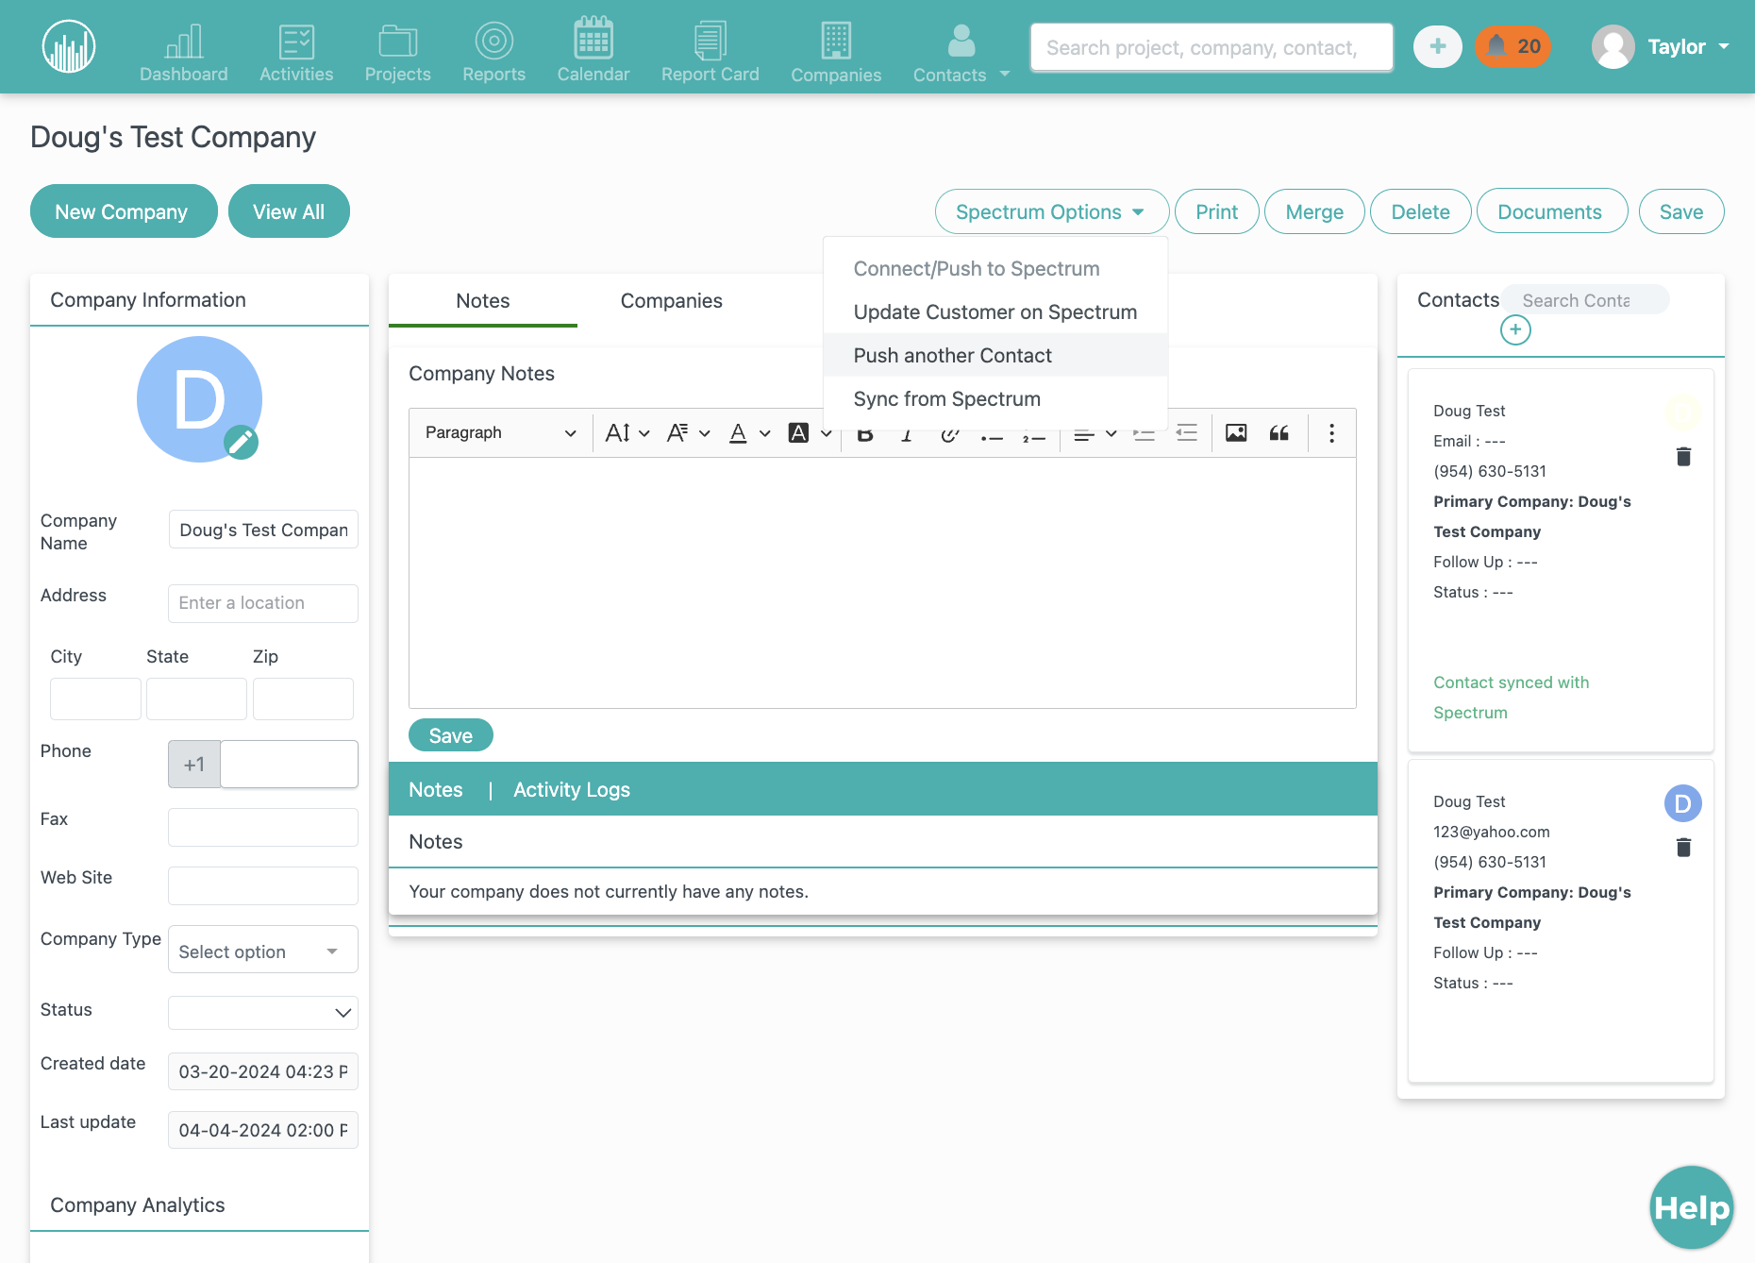Click the plus quick-add button in header
The width and height of the screenshot is (1755, 1263).
1437,46
